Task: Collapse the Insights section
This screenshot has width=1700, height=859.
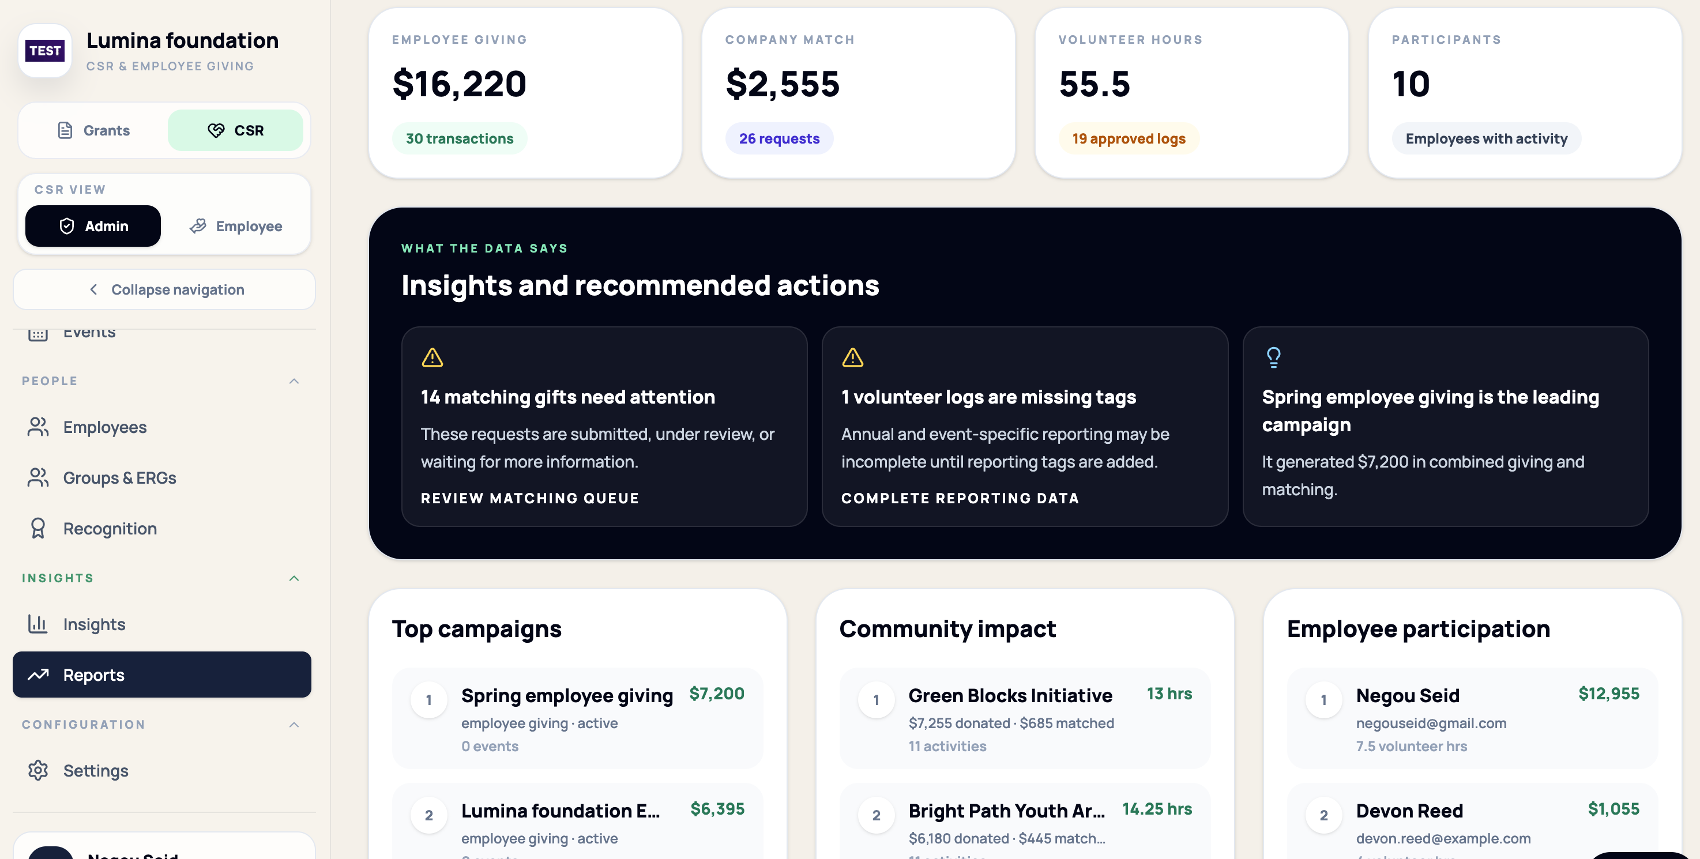Action: point(294,579)
